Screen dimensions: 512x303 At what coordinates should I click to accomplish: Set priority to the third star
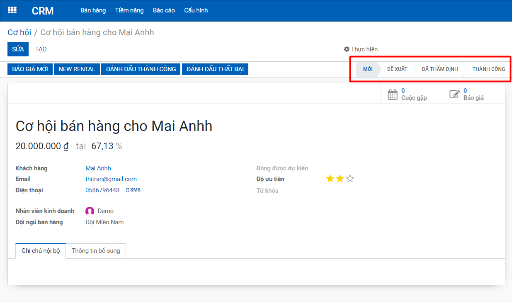350,179
